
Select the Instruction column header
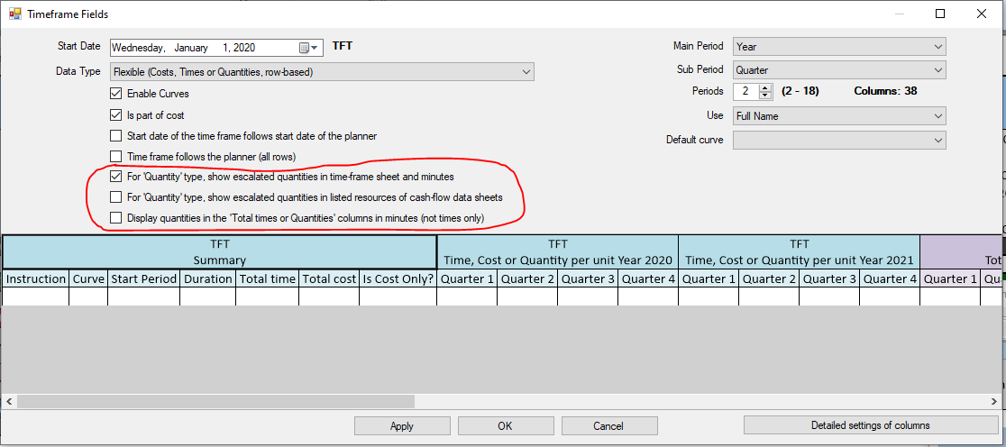pos(36,279)
